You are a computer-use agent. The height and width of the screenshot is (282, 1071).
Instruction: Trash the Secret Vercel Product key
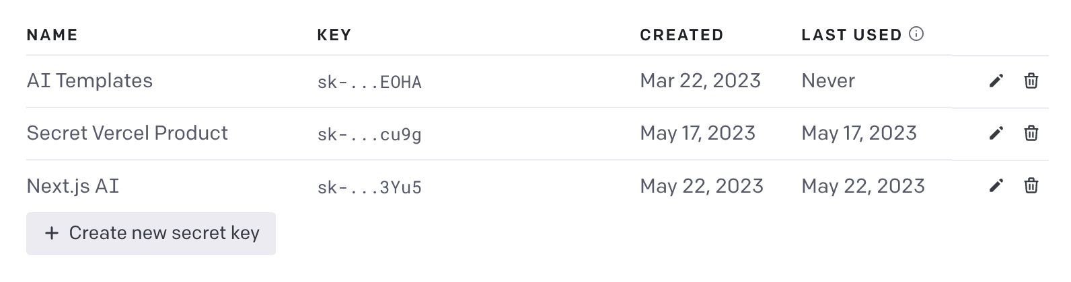(1031, 134)
